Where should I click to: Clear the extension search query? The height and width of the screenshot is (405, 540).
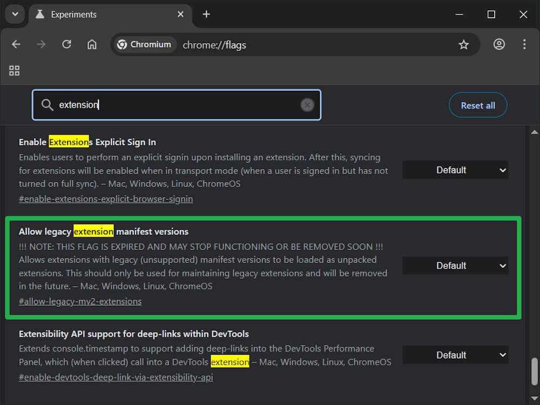pyautogui.click(x=307, y=105)
